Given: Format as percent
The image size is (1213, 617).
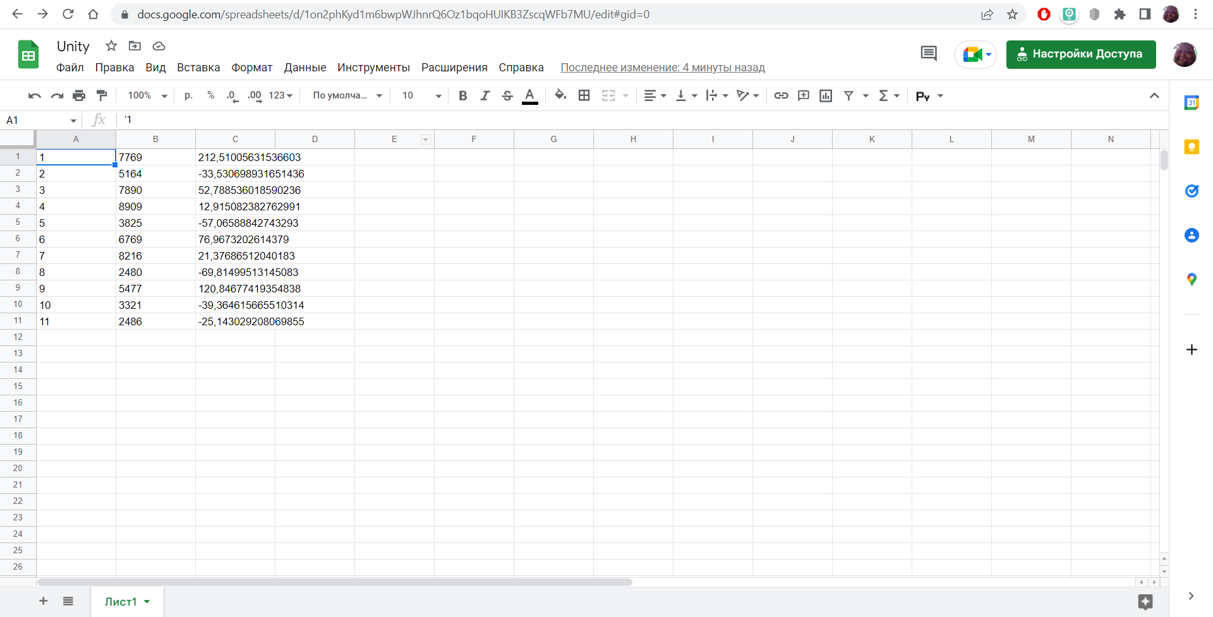Looking at the screenshot, I should pyautogui.click(x=211, y=96).
